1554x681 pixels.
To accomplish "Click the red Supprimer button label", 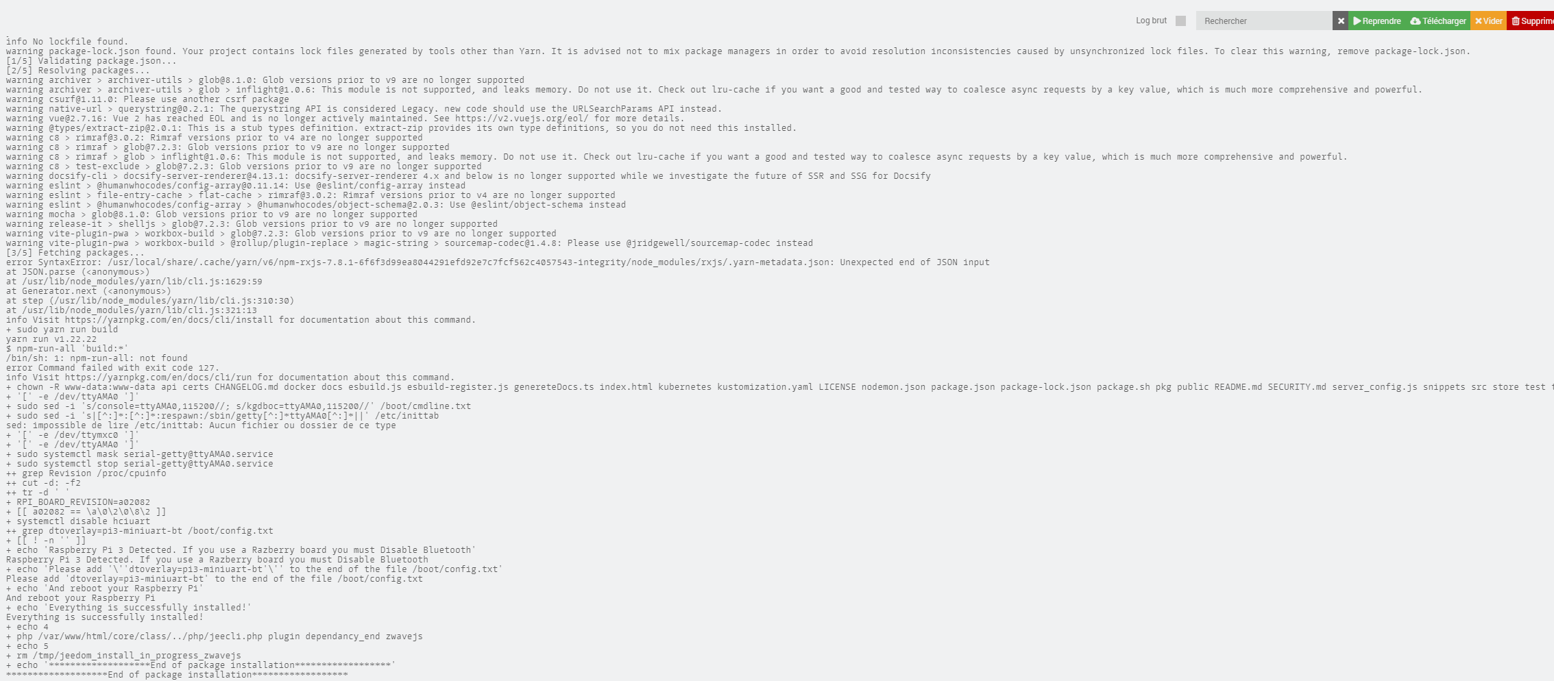I will pyautogui.click(x=1538, y=21).
